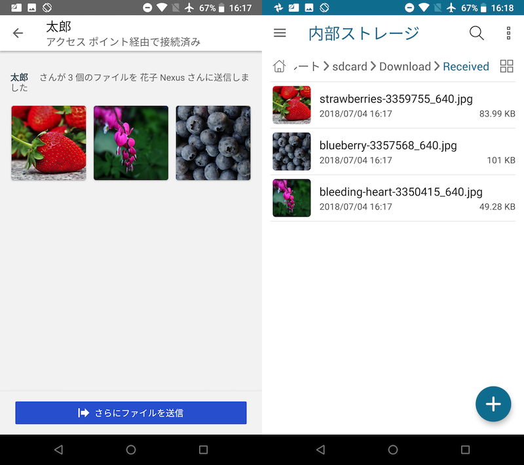Open blueberry-3357568_640.jpg file name
This screenshot has width=524, height=465.
coord(388,145)
